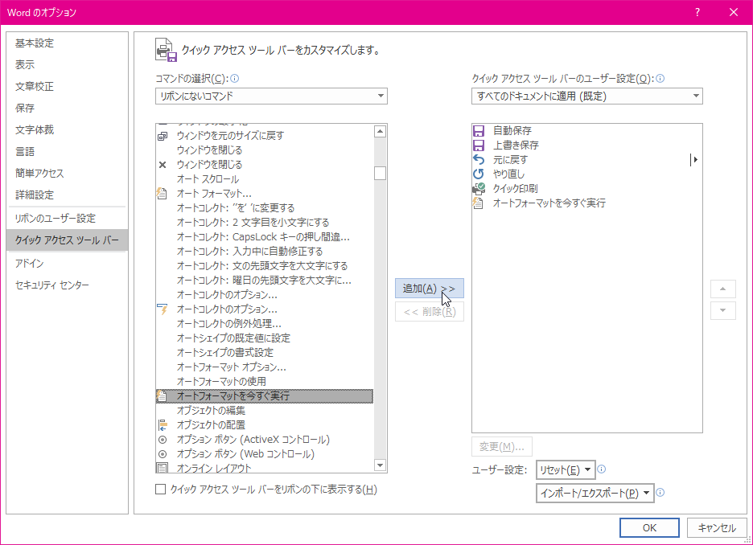Click the info icon next to コマンドの選択
Screen dimensions: 753x545
click(x=235, y=78)
